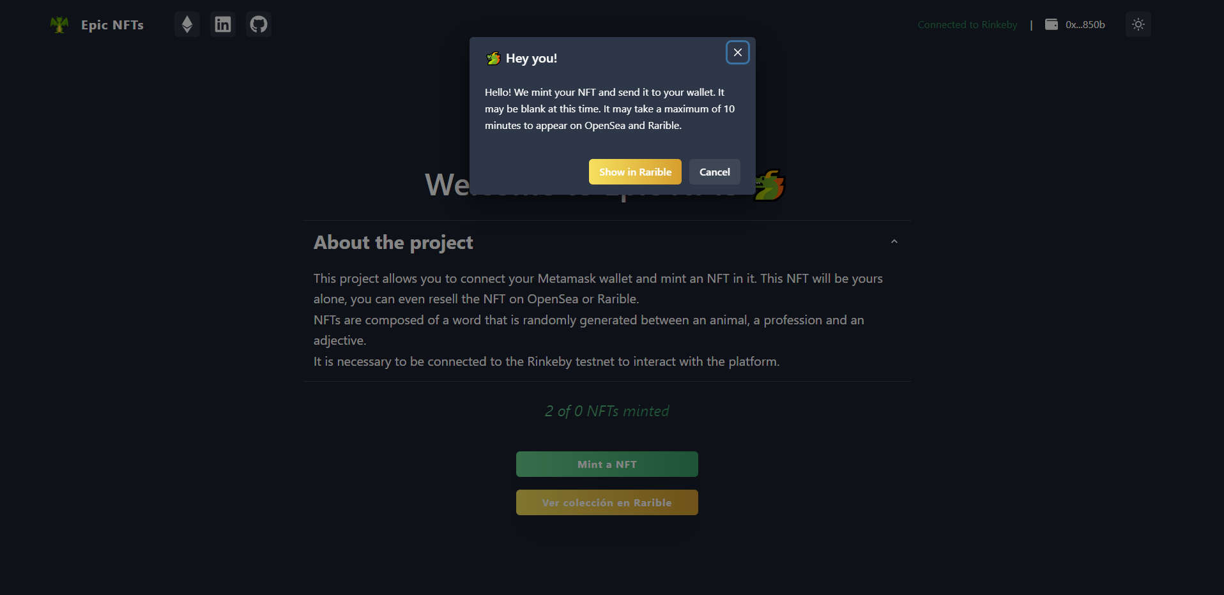This screenshot has height=595, width=1224.
Task: Click the Epic NFTs title text
Action: pyautogui.click(x=112, y=25)
